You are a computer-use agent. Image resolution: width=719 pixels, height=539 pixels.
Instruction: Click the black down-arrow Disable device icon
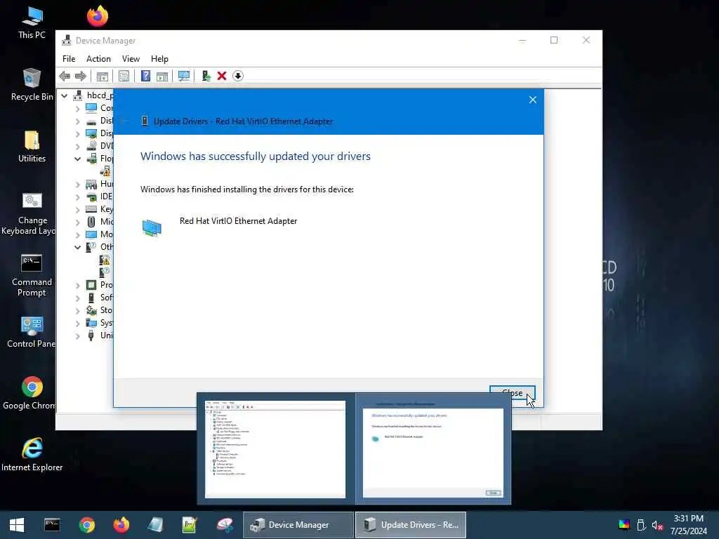[x=237, y=76]
